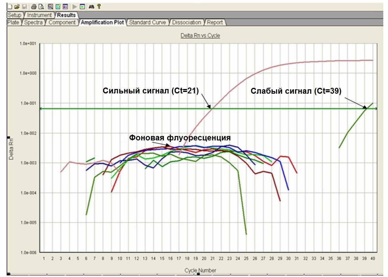Open the Instrument tab

[39, 15]
